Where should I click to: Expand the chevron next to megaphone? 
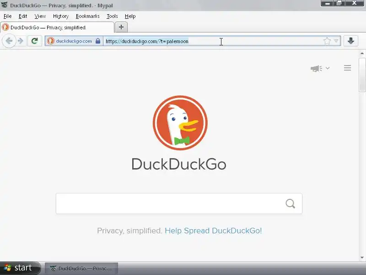pos(328,68)
